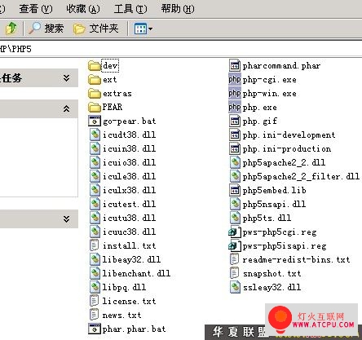Select the ssleay32.dll file icon

point(235,287)
